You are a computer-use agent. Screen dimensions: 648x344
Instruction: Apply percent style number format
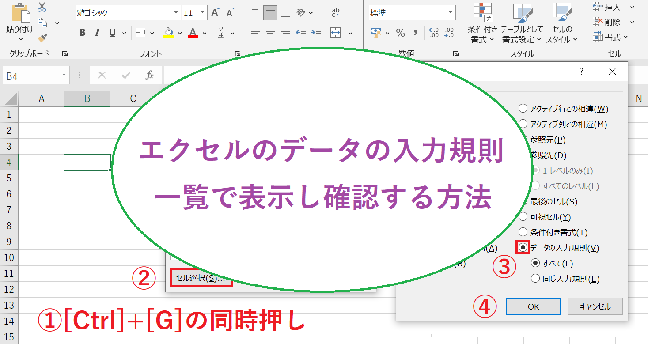point(400,33)
